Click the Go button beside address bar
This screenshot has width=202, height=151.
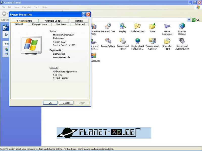195,20
